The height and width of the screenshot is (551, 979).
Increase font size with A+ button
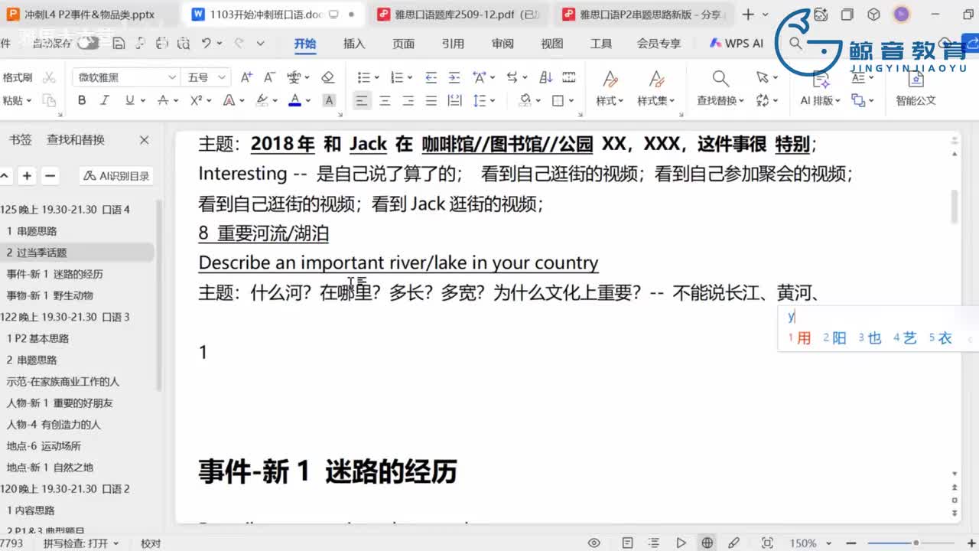click(246, 77)
